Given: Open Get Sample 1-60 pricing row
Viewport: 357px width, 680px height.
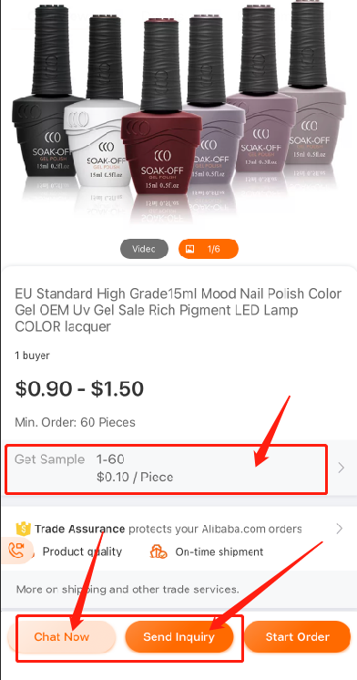Looking at the screenshot, I should point(178,468).
